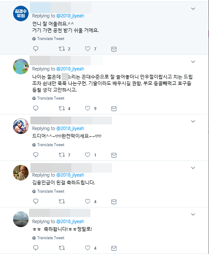Open the blue 김경수 무죄 profile avatar
209x254 pixels.
pyautogui.click(x=21, y=13)
